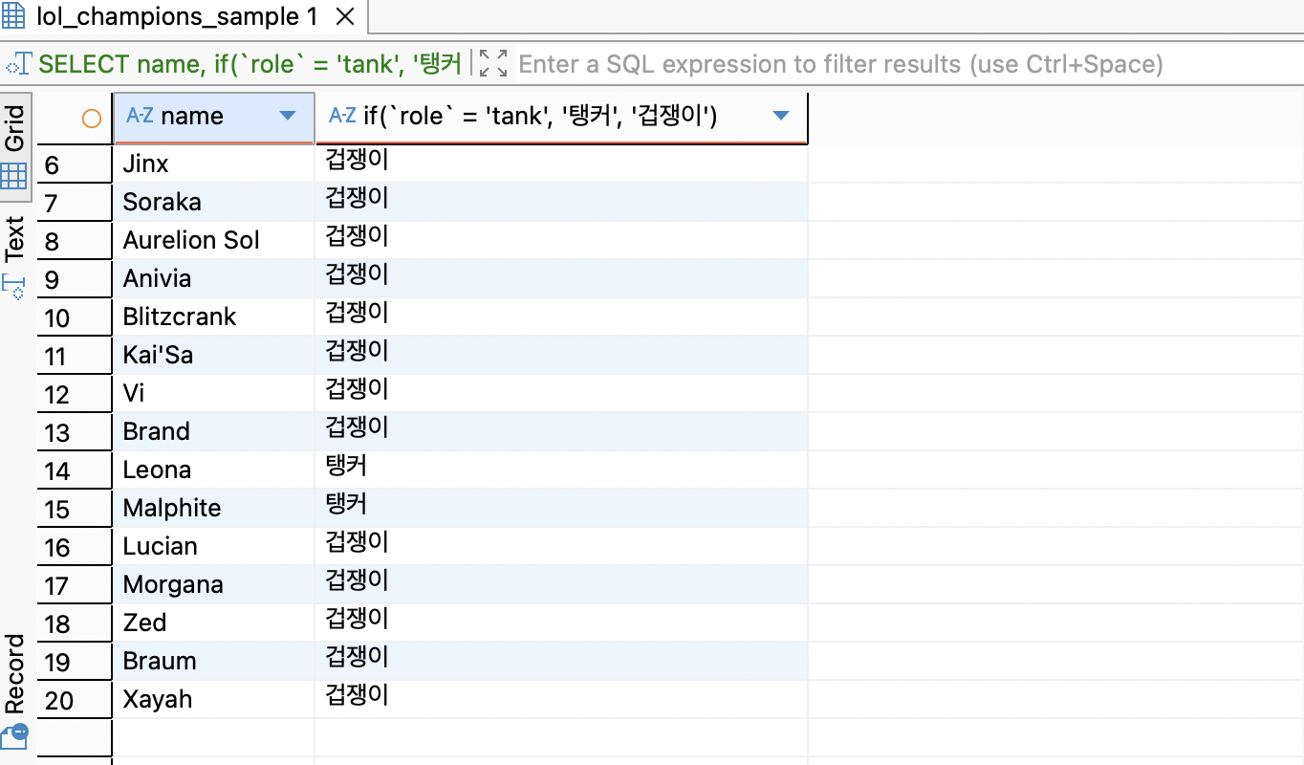Select row number 18
Screen dimensions: 1304x765
(x=75, y=623)
